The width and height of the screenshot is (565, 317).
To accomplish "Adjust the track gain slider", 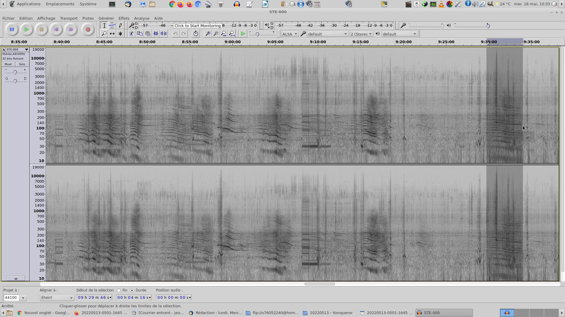I will click(x=15, y=72).
